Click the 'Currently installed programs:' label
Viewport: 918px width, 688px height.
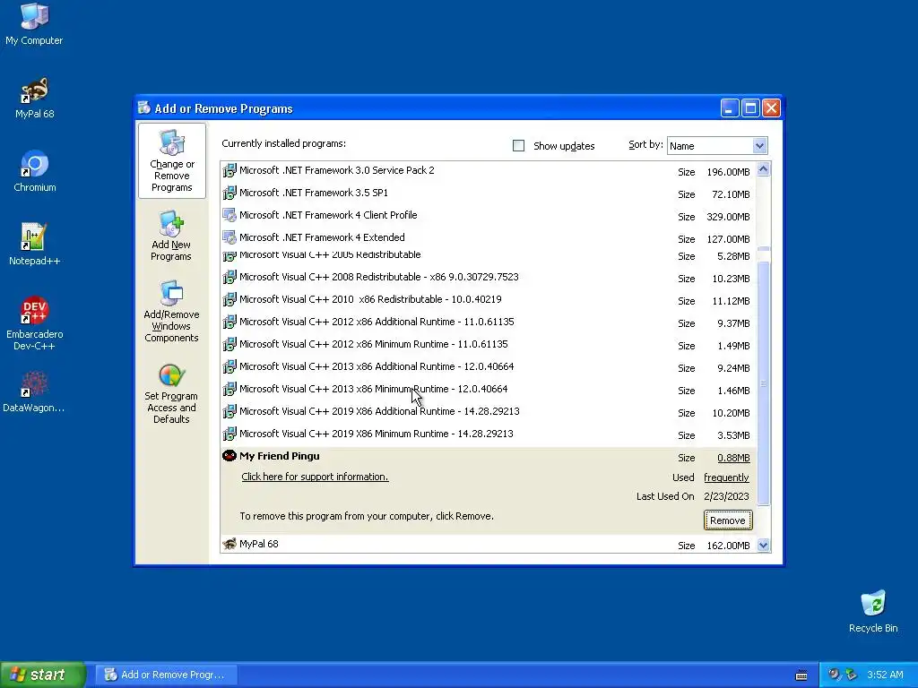pyautogui.click(x=283, y=144)
